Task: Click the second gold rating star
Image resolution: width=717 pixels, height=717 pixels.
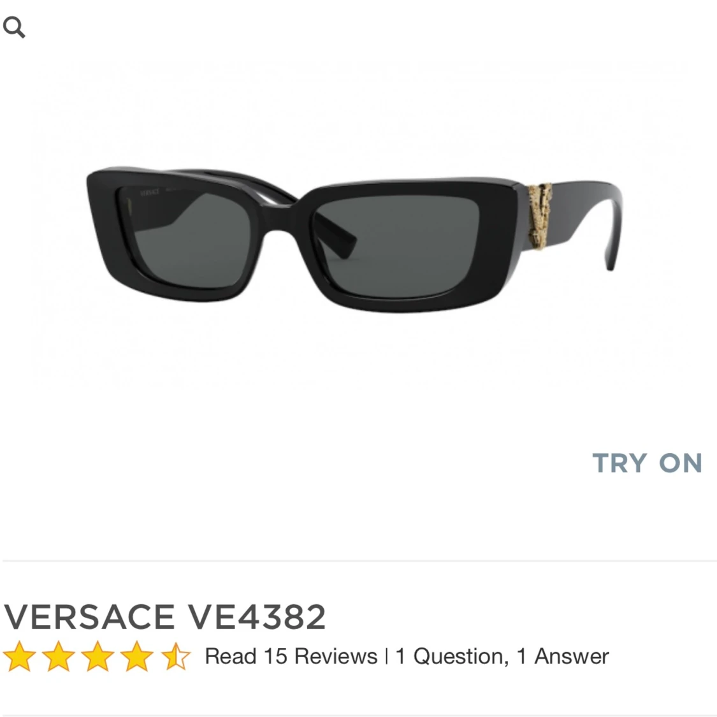Action: [x=59, y=656]
